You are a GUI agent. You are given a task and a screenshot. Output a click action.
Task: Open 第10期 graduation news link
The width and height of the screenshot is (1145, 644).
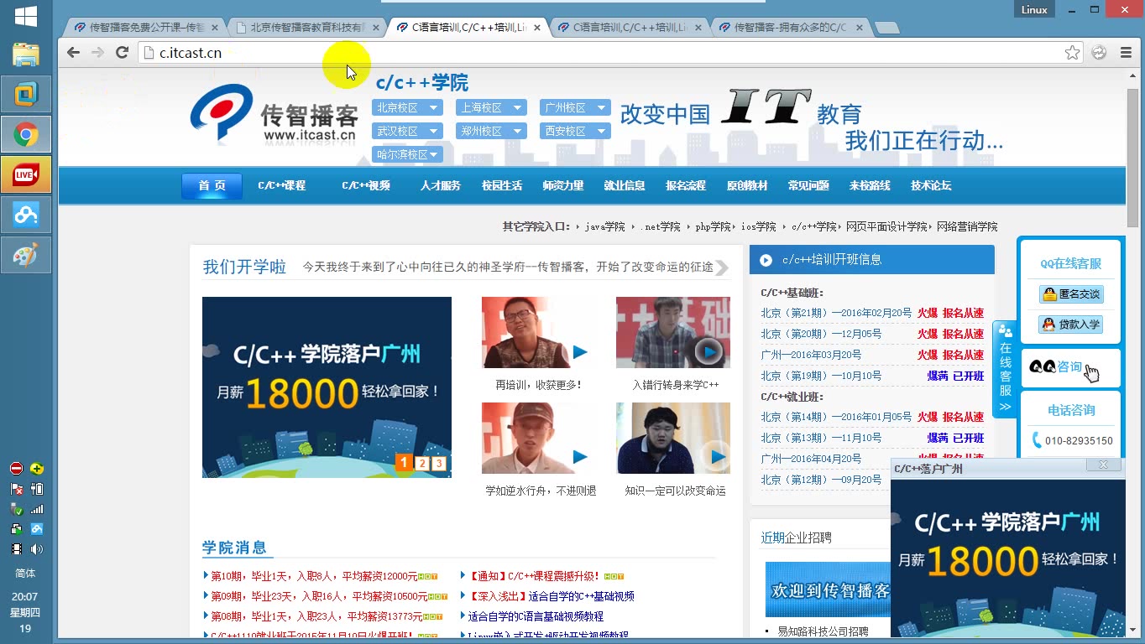click(x=313, y=576)
